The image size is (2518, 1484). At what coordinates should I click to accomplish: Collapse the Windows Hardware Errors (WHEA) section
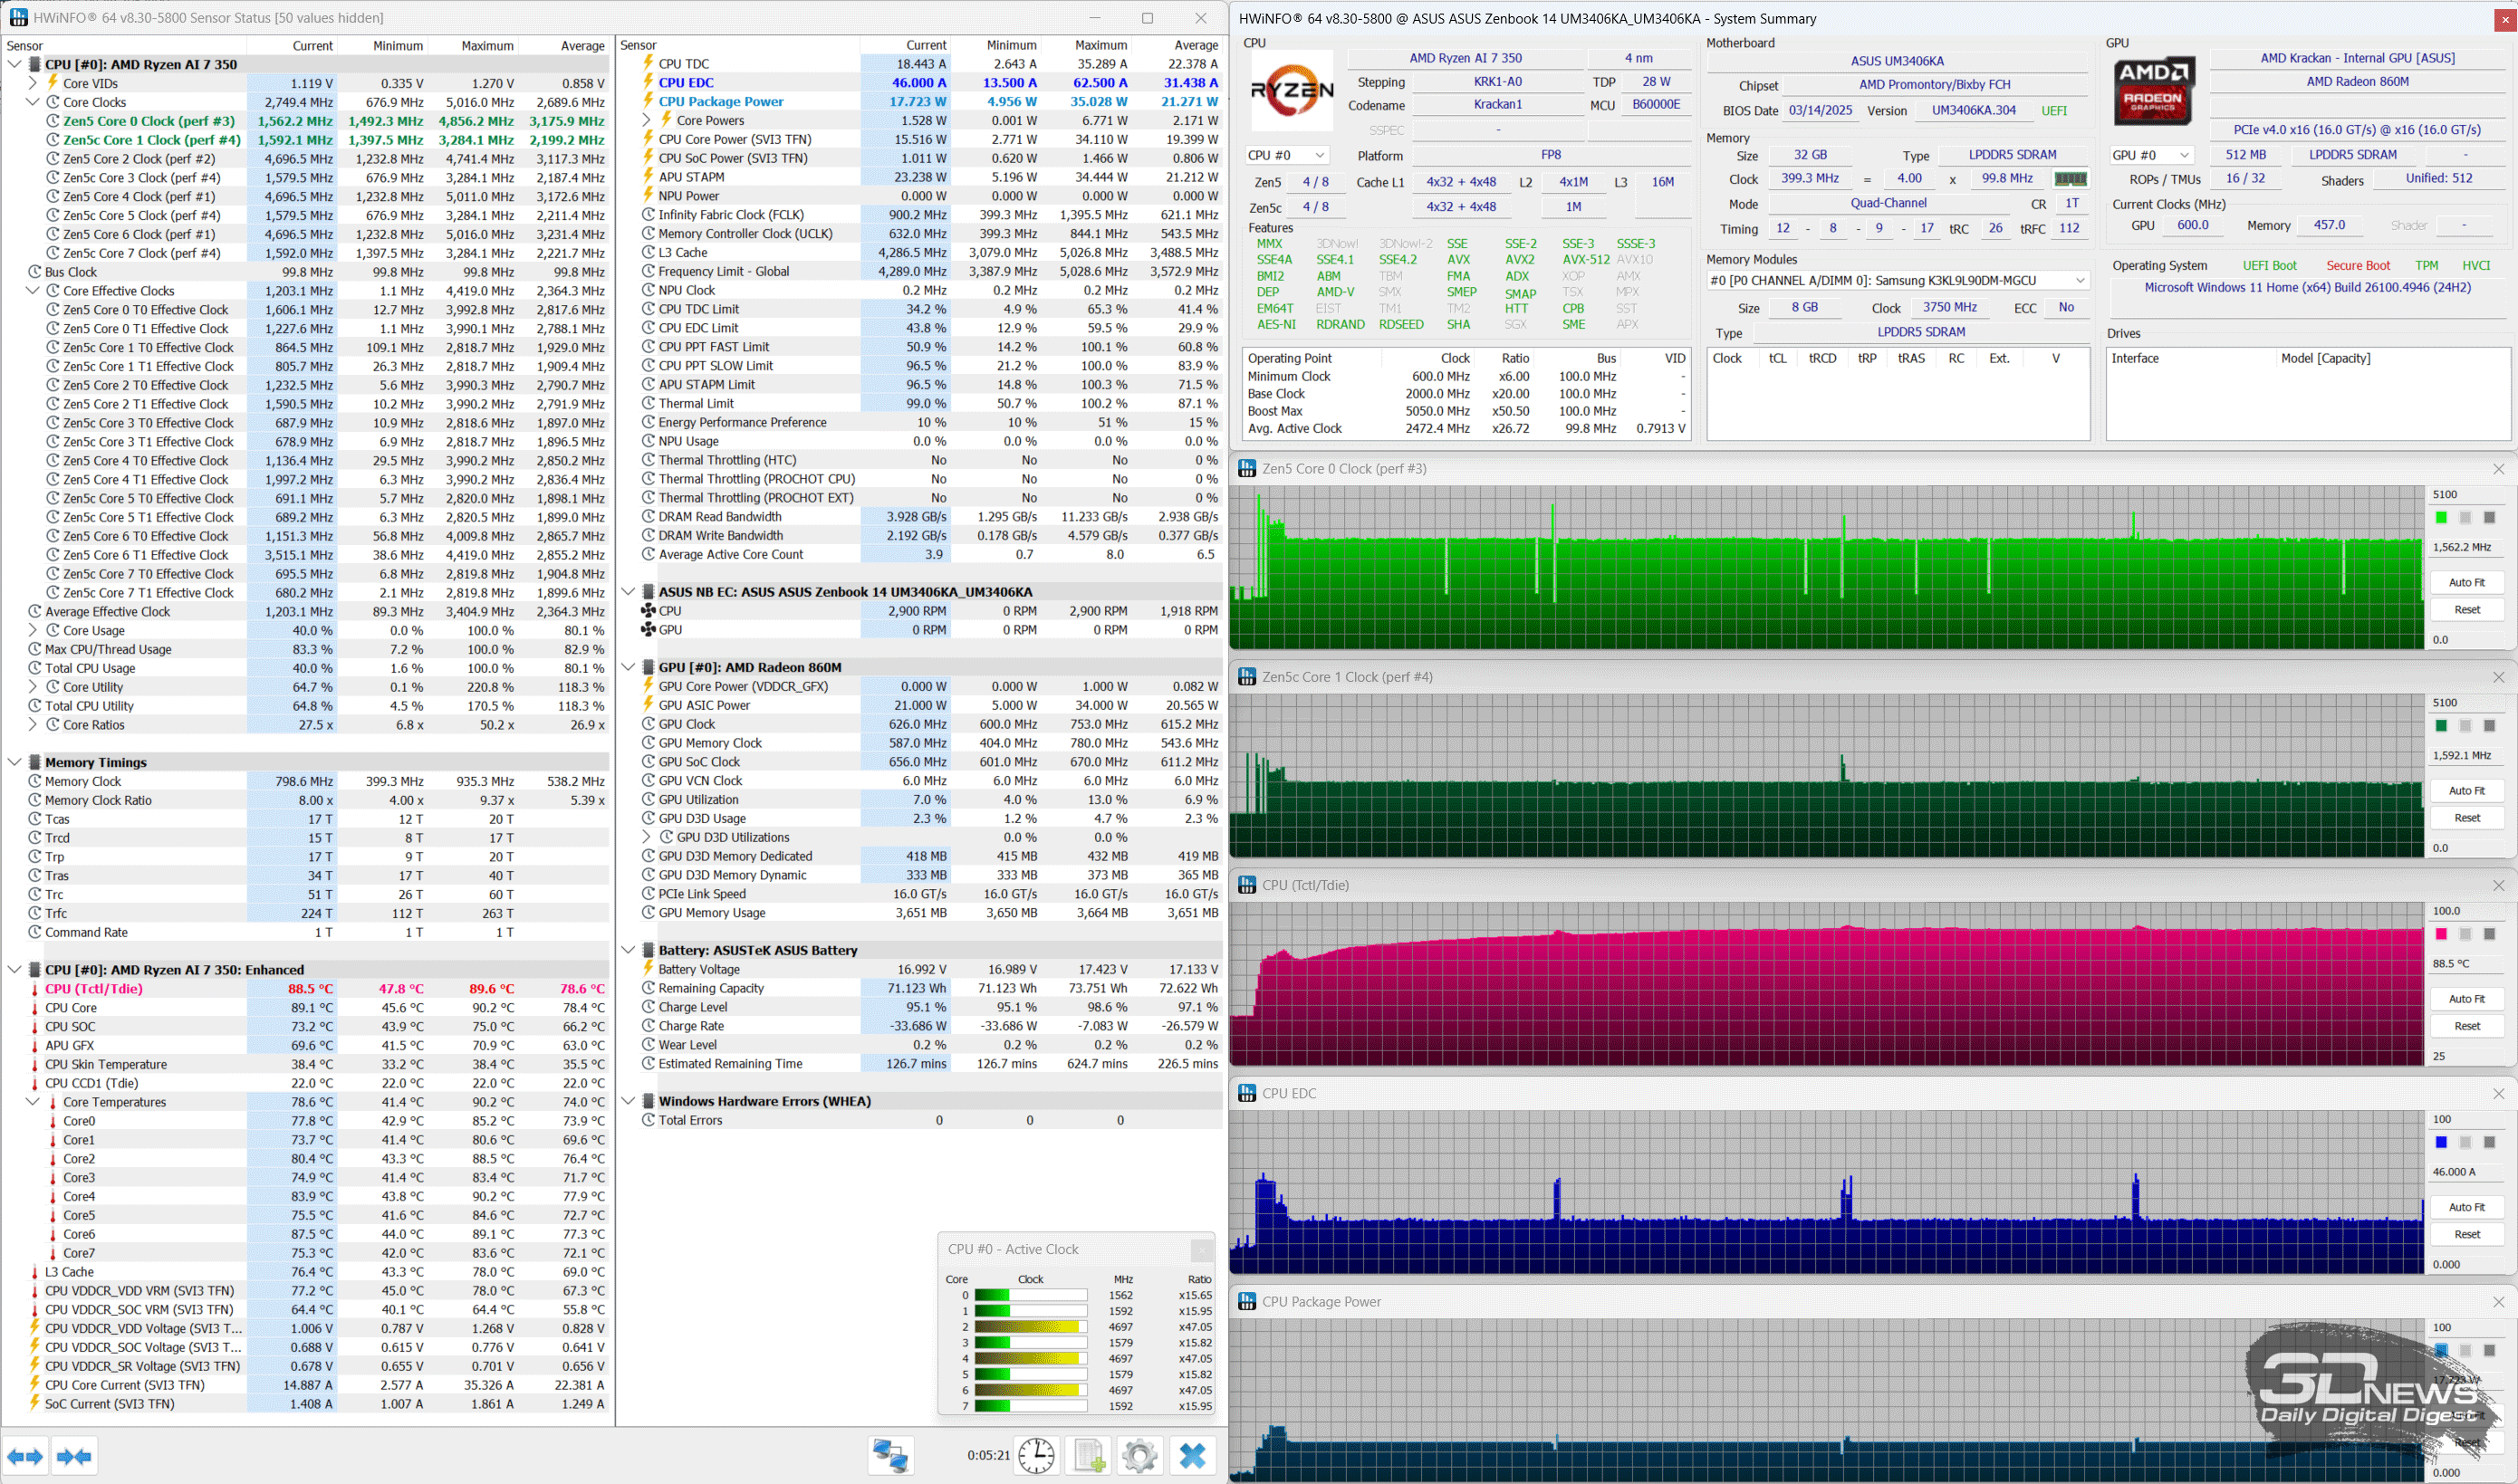click(x=629, y=1101)
